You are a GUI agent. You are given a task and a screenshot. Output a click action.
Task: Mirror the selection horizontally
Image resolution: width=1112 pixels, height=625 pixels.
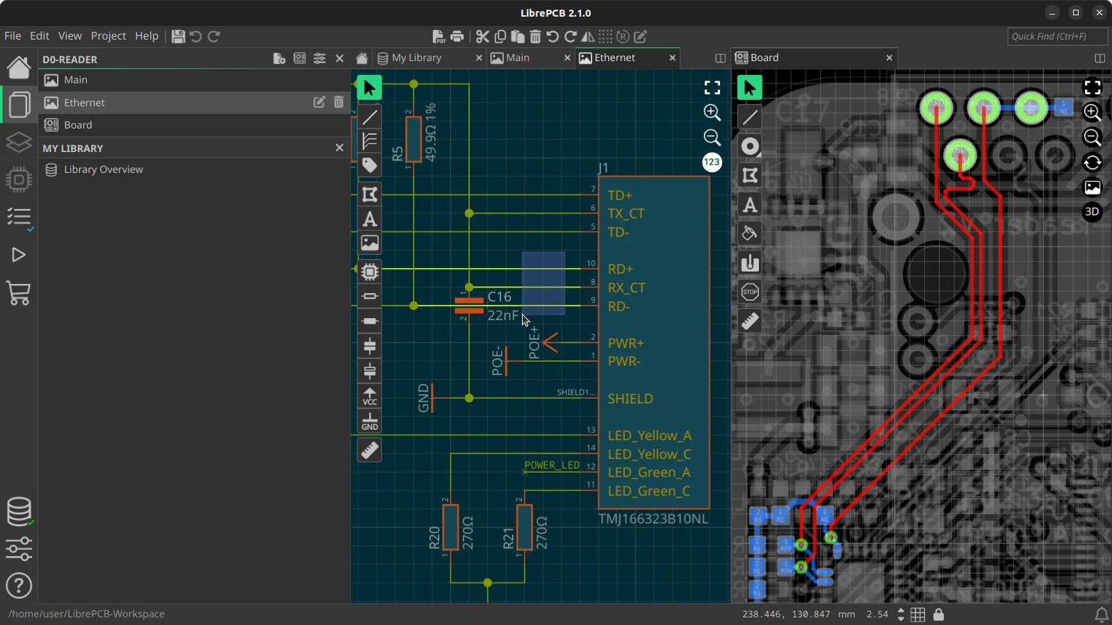pyautogui.click(x=588, y=36)
